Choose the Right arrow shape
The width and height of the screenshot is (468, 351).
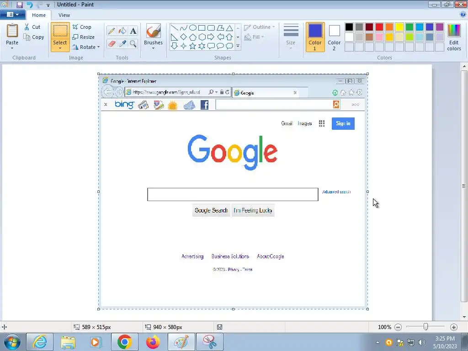click(211, 37)
